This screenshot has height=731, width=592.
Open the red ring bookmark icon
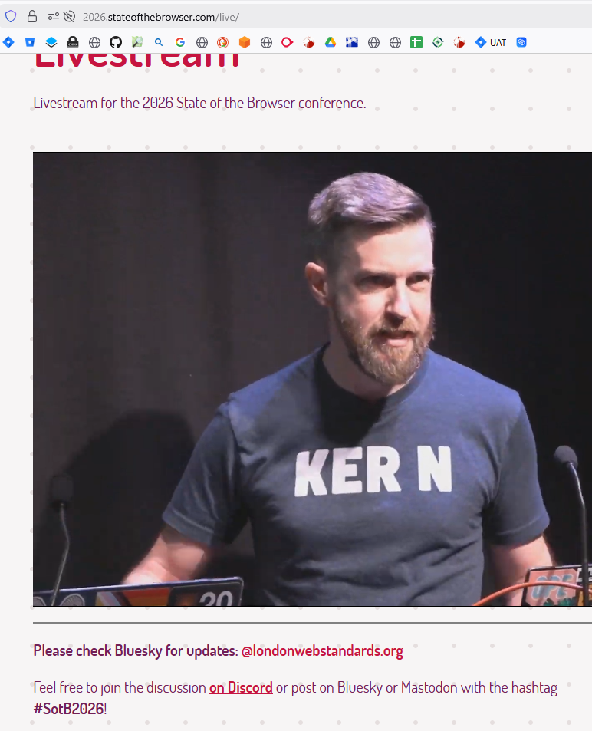click(287, 42)
